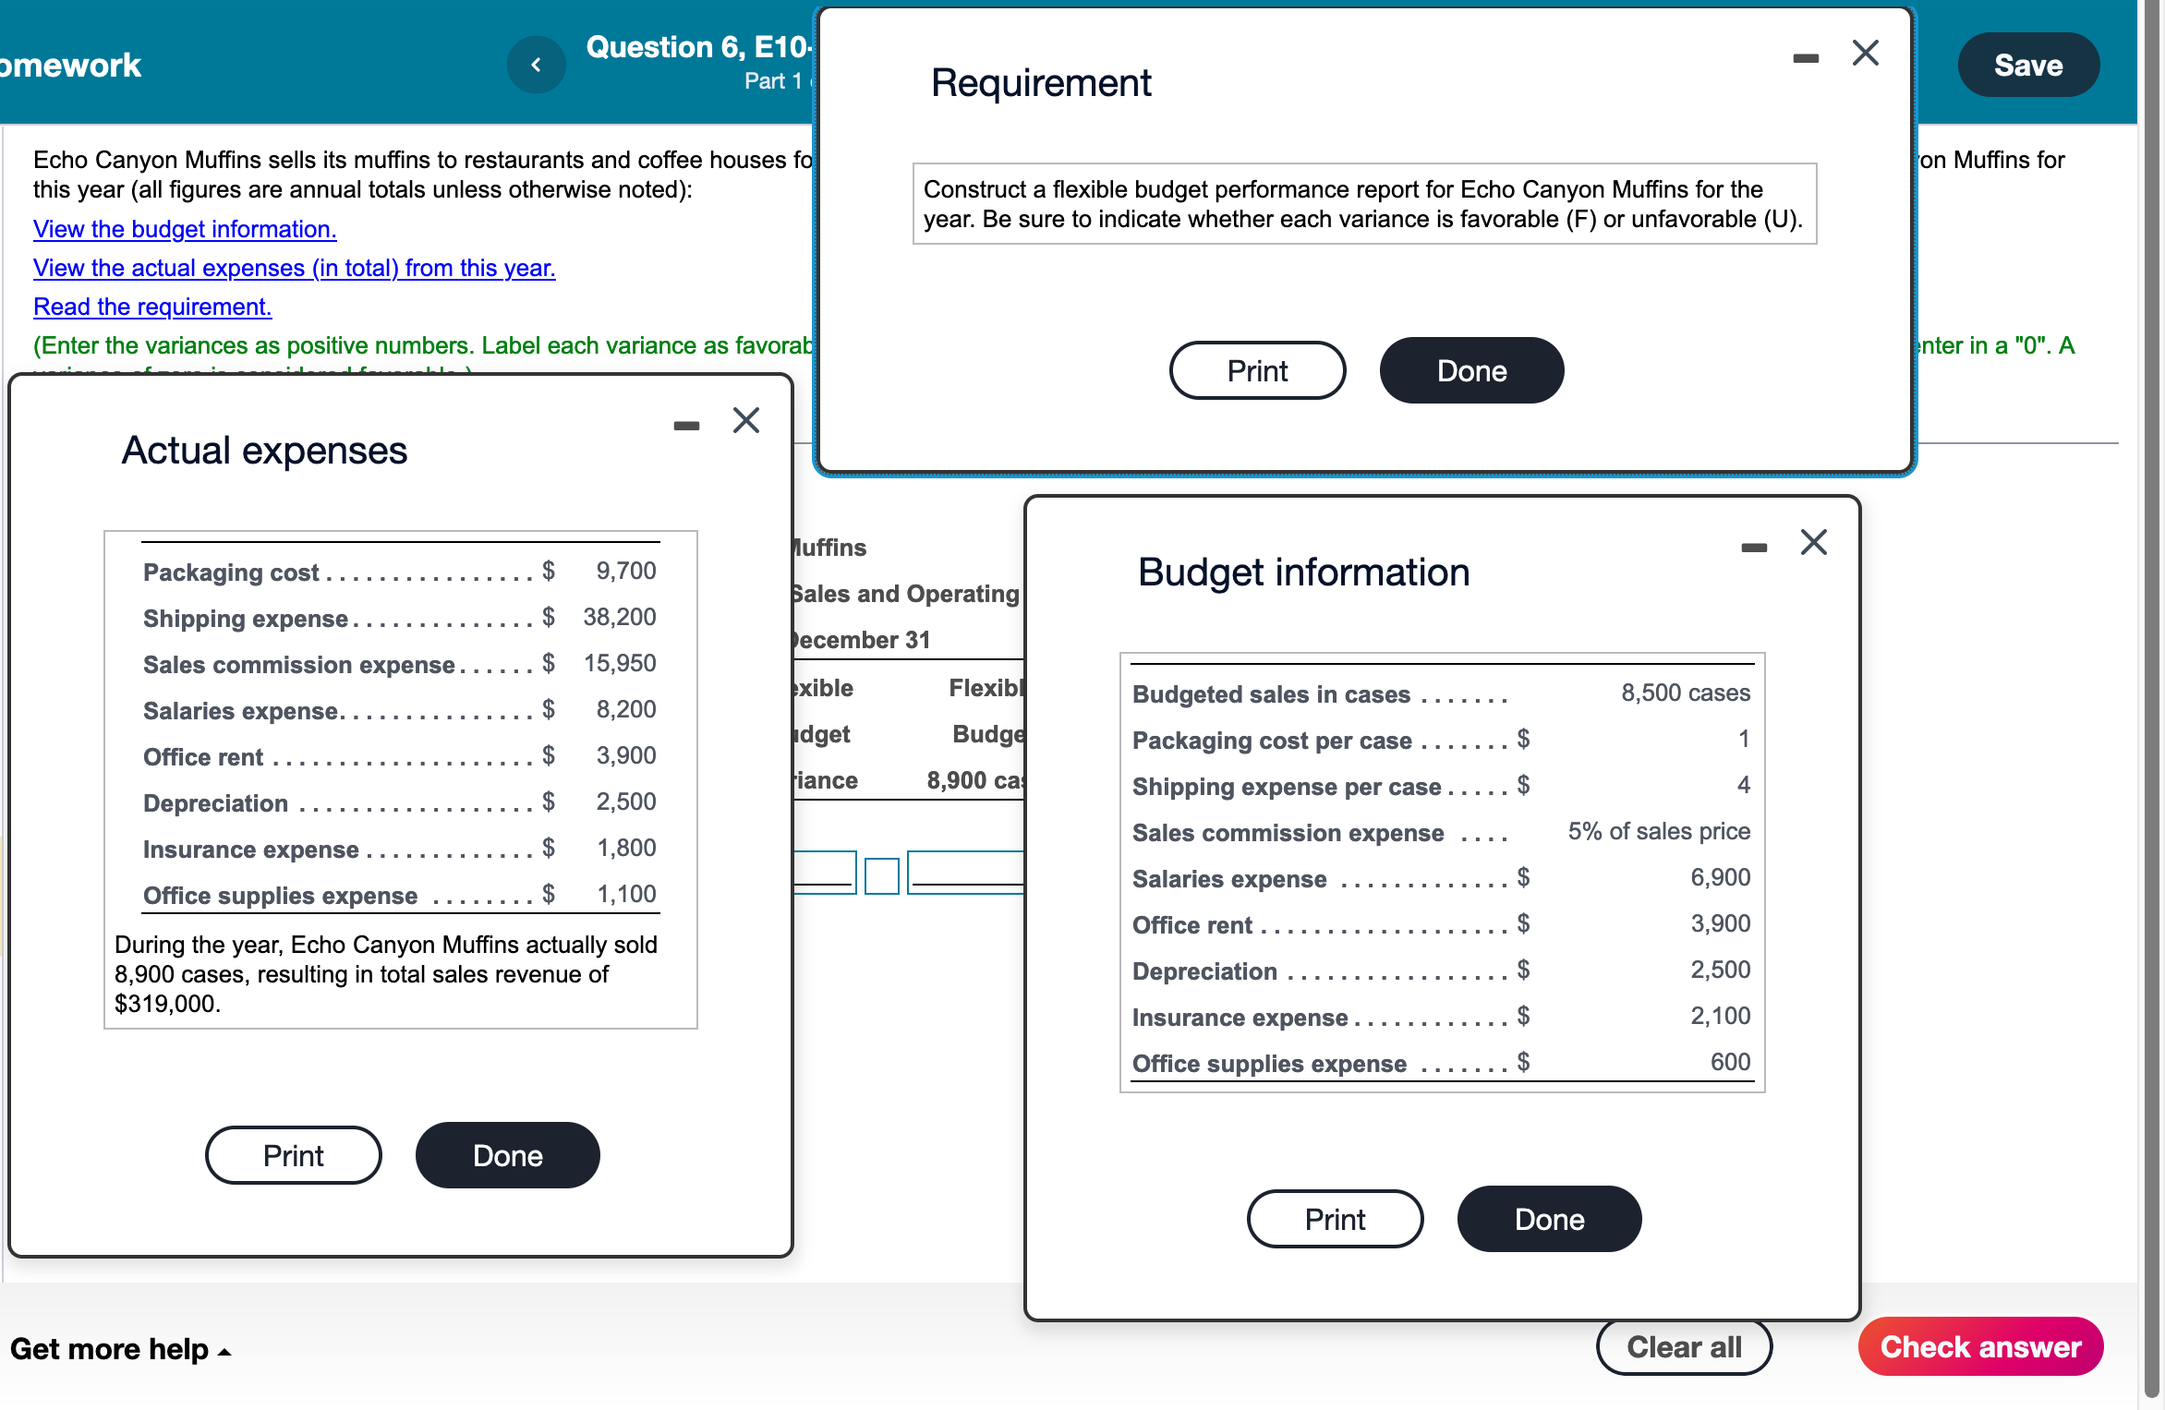Open the View the actual expenses link
This screenshot has height=1410, width=2165.
pos(294,268)
